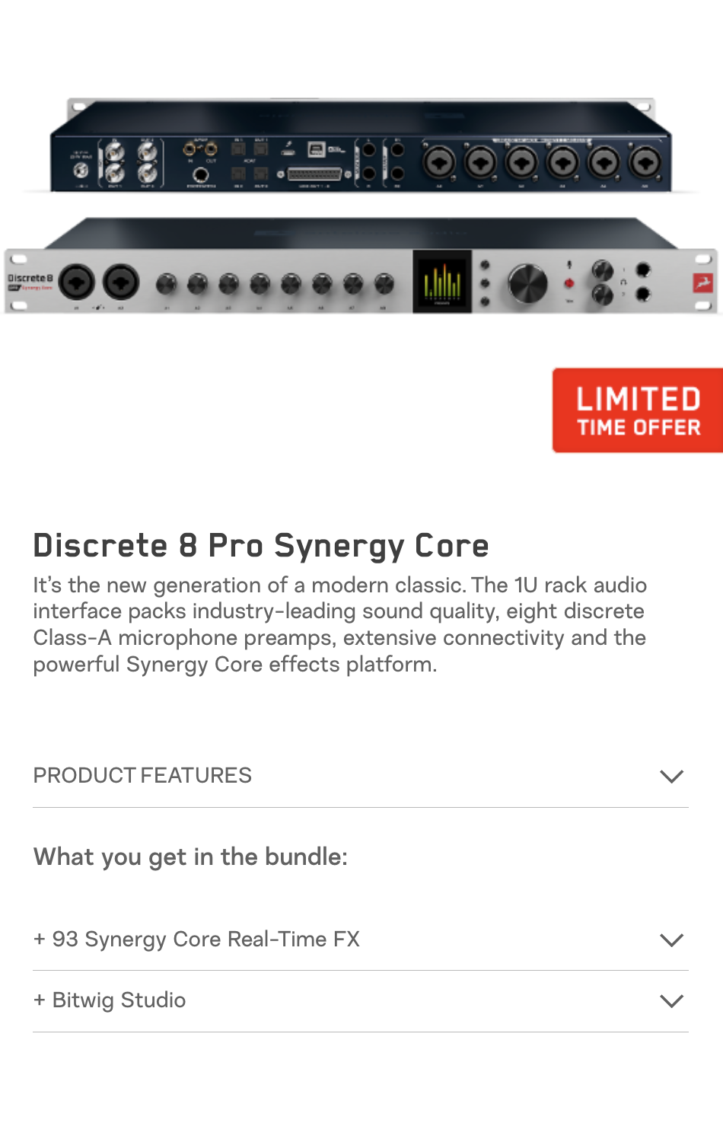Click the front panel meter display screen

[x=442, y=281]
